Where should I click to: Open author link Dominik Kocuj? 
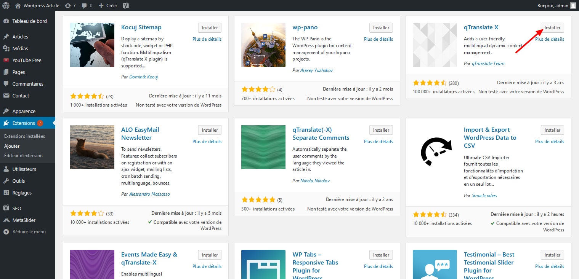pos(143,77)
